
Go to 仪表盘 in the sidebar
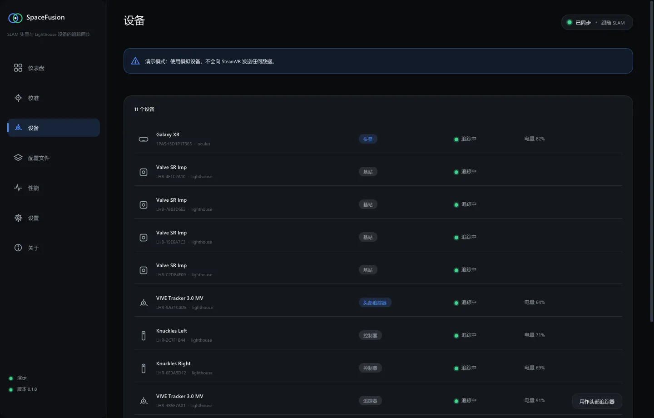pos(54,68)
